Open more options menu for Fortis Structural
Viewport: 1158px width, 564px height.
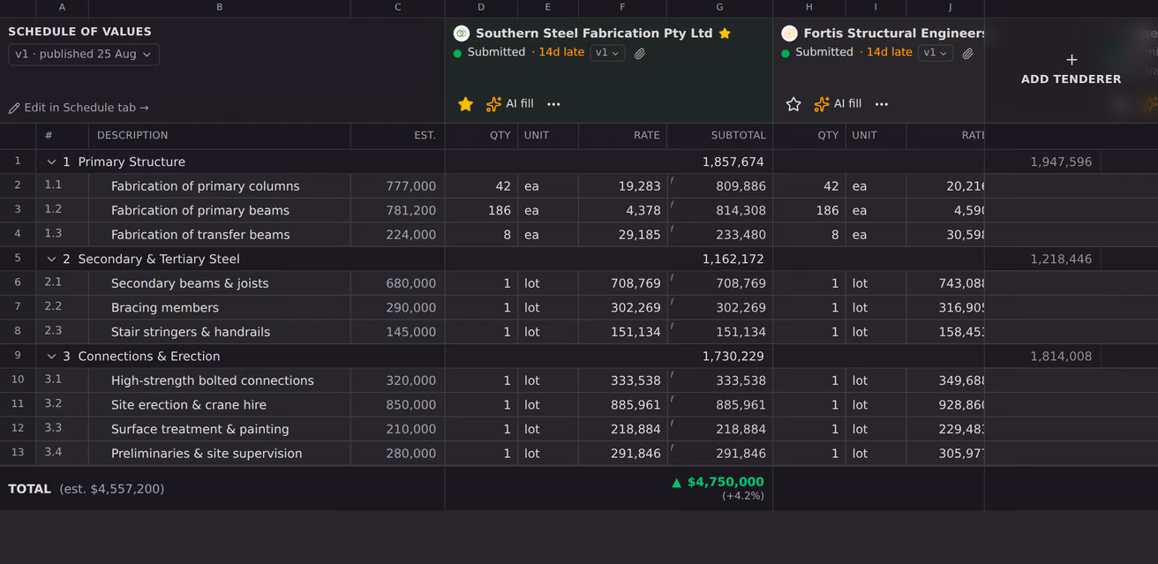coord(882,104)
